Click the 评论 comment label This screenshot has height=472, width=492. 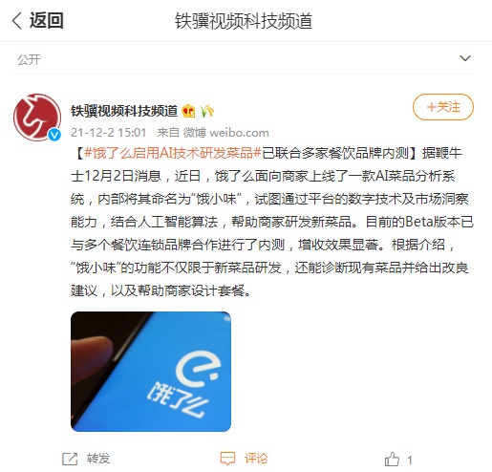click(256, 459)
